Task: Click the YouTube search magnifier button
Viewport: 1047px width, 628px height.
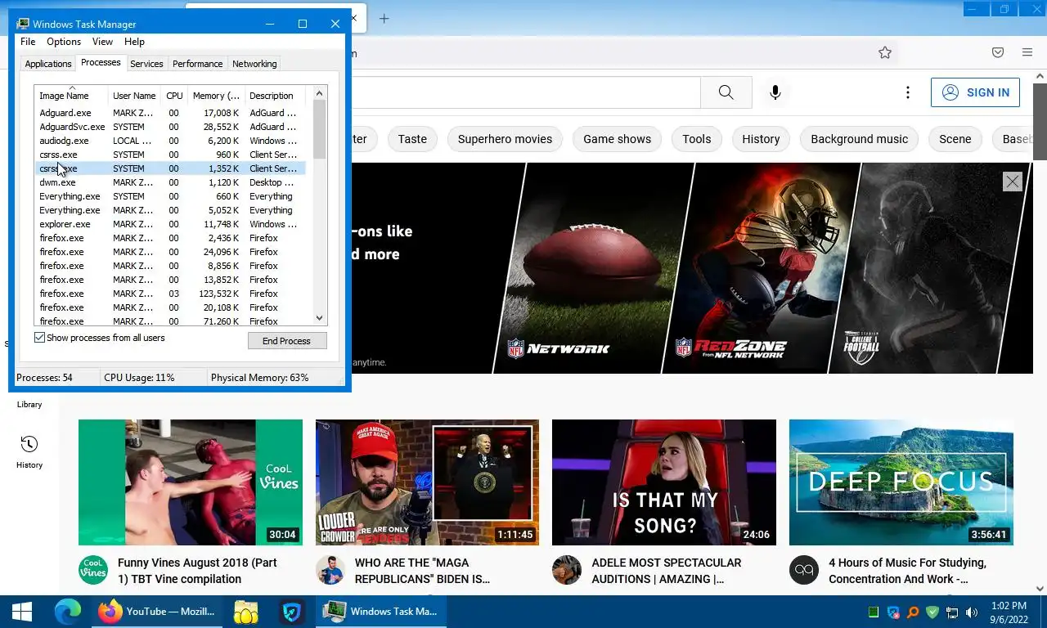Action: pyautogui.click(x=726, y=92)
